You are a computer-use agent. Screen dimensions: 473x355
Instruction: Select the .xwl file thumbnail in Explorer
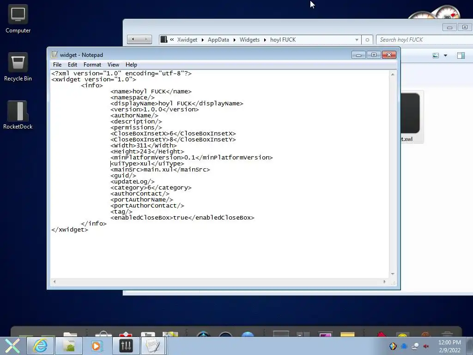(412, 117)
